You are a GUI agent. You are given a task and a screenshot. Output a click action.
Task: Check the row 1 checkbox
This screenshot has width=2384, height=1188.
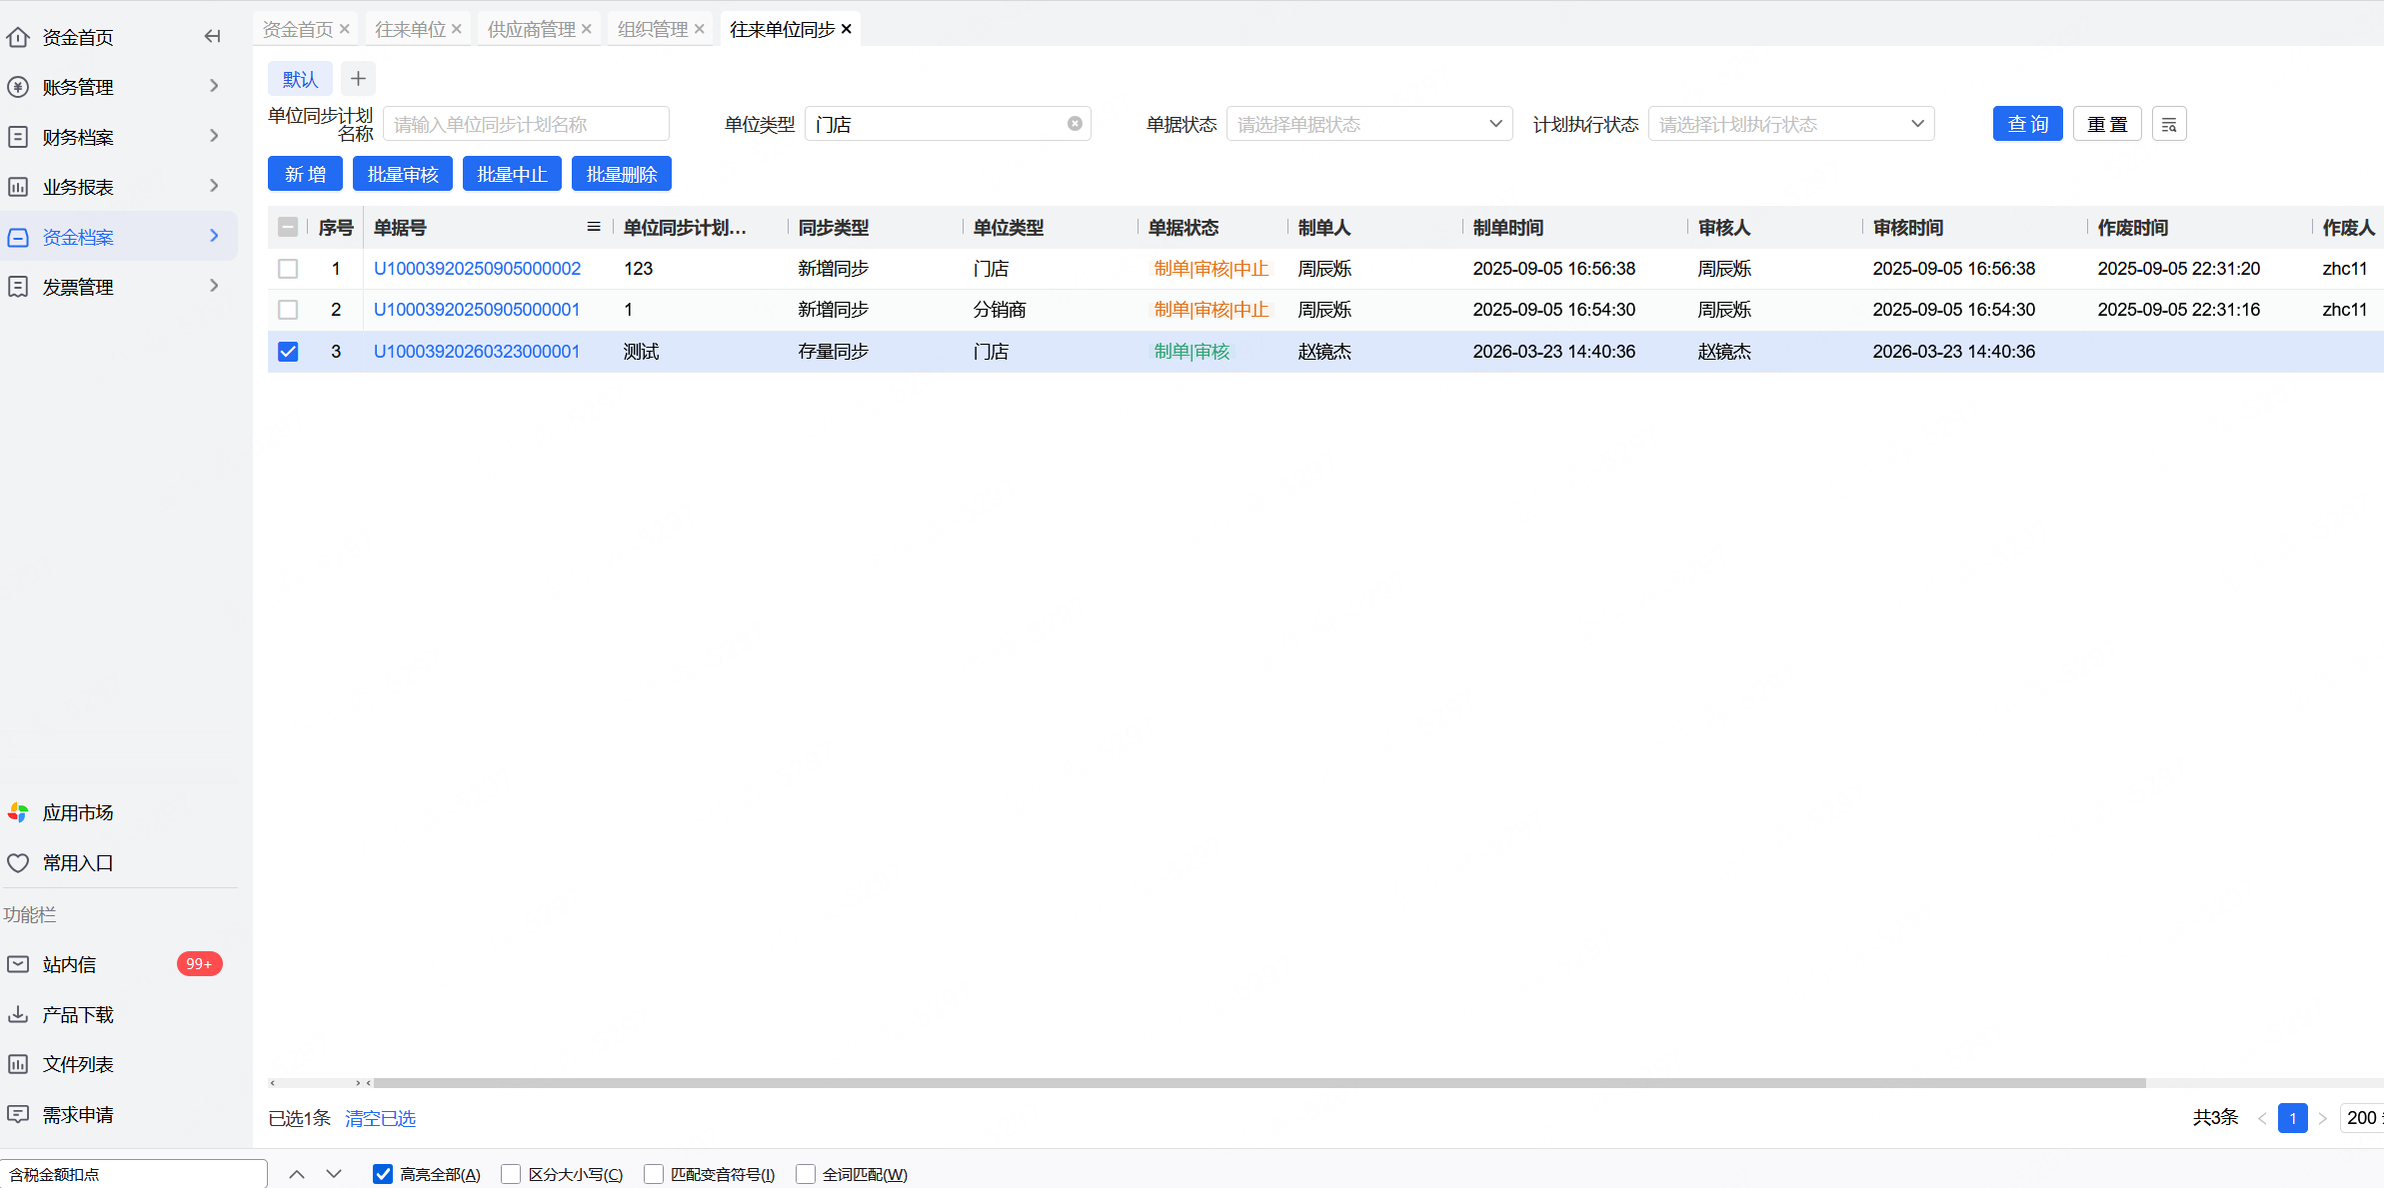click(288, 269)
